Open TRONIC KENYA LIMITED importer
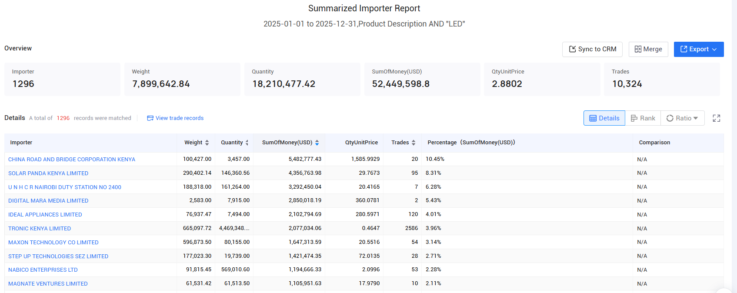Screen dimensions: 737x293 pos(40,229)
